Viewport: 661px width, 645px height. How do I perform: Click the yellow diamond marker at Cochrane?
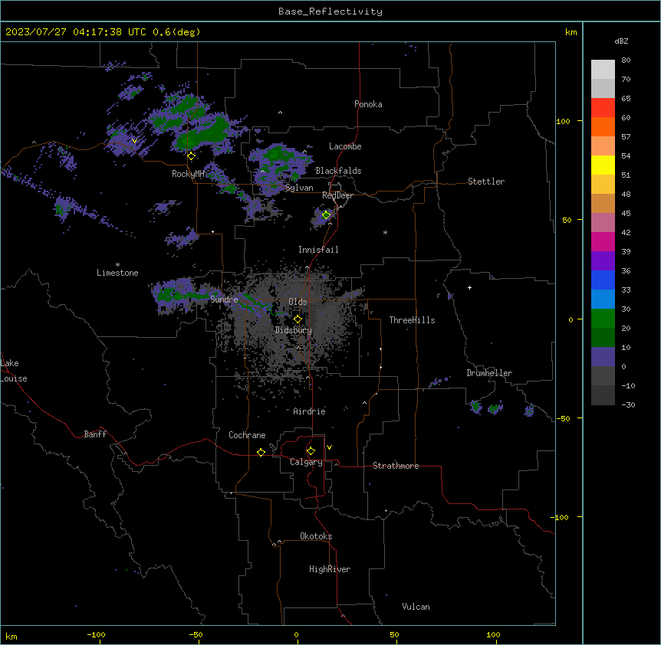[x=261, y=452]
